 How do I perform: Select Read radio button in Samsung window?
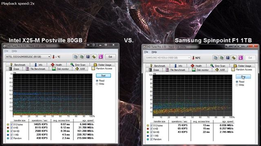coord(237,82)
